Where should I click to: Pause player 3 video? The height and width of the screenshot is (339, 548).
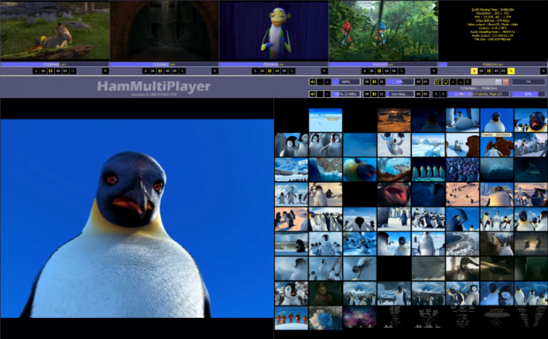pyautogui.click(x=269, y=71)
